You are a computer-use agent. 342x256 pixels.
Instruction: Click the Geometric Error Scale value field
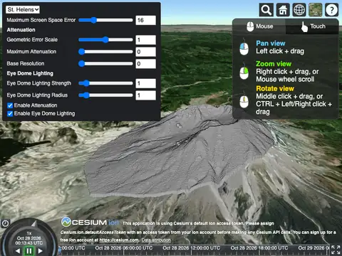click(145, 40)
